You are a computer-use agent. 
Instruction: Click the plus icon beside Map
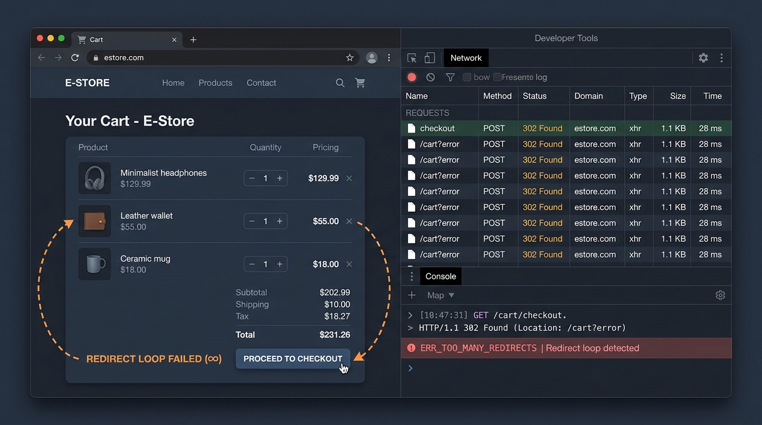pyautogui.click(x=411, y=295)
